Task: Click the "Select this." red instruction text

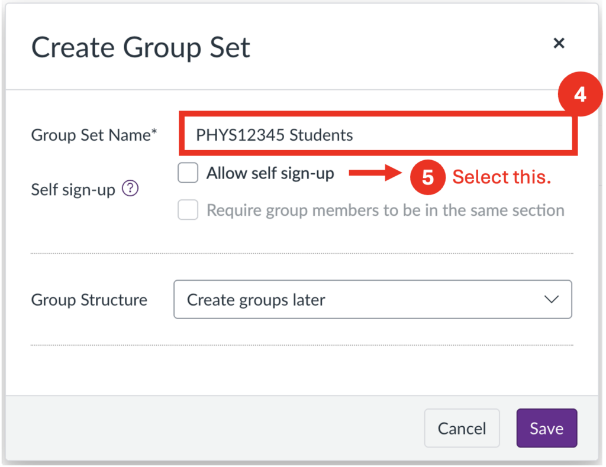Action: (x=502, y=177)
